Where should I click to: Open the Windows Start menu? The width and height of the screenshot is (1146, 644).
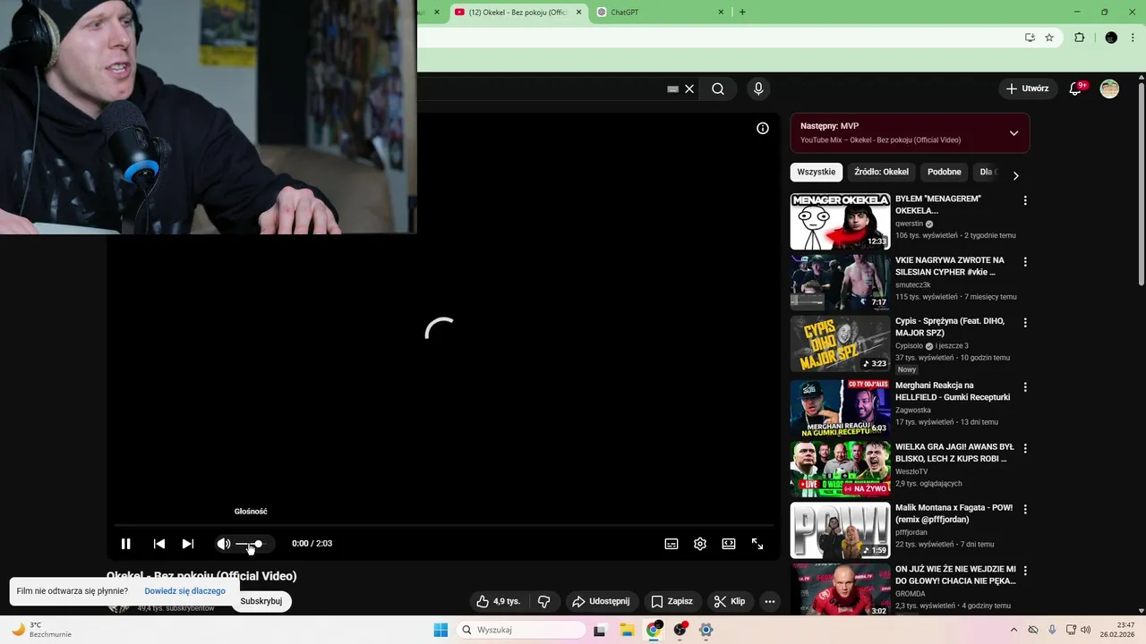pyautogui.click(x=440, y=630)
